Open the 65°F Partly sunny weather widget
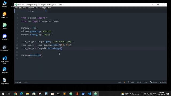Viewport: 171px width, 96px height. coord(130,94)
